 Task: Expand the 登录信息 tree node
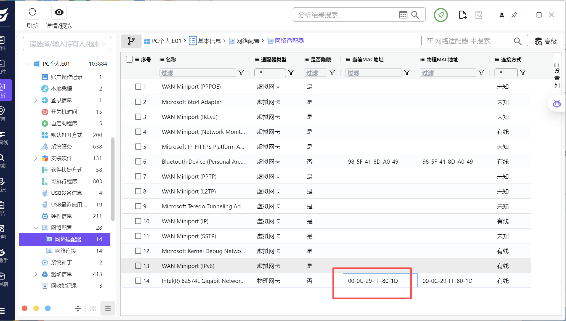point(35,100)
